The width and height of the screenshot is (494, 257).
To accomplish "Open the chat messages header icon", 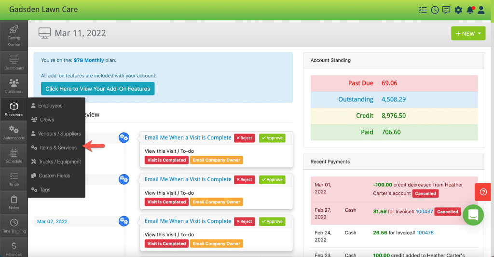I will coord(446,10).
